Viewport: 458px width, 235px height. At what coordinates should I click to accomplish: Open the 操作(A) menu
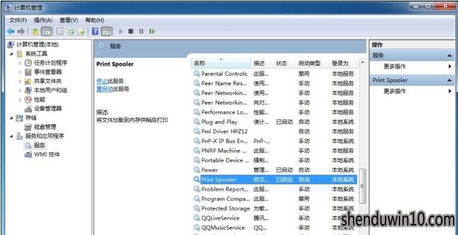coord(43,20)
